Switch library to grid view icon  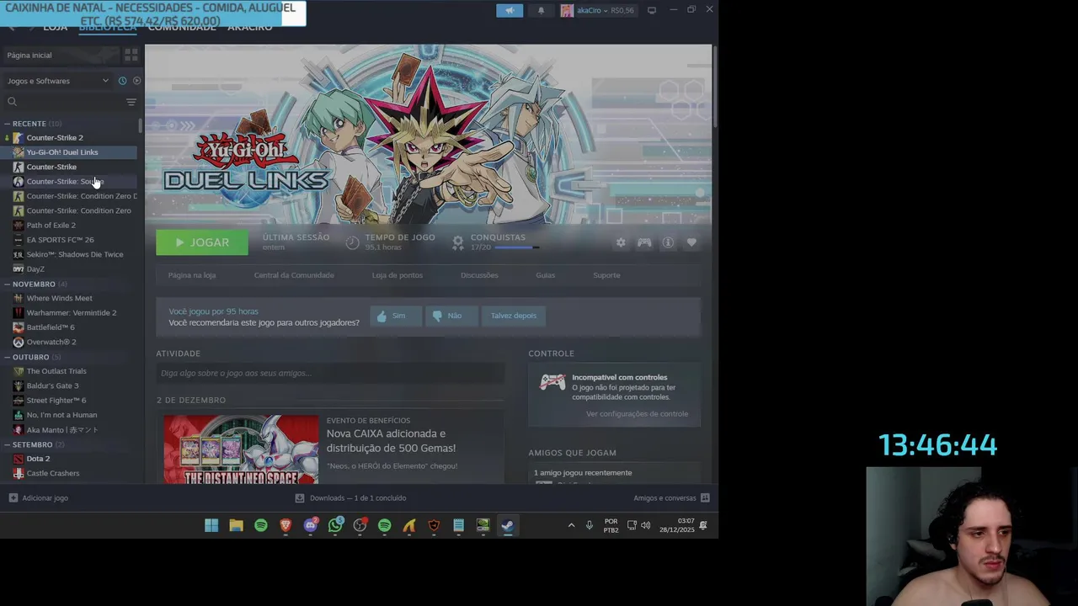pos(131,55)
